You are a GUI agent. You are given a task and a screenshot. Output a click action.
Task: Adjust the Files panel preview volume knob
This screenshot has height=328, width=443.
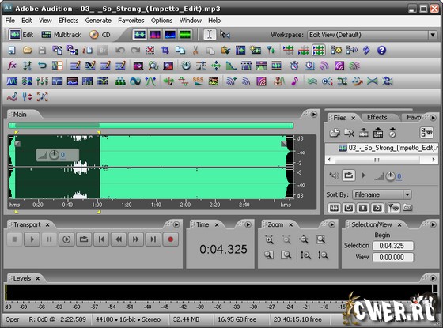point(390,176)
